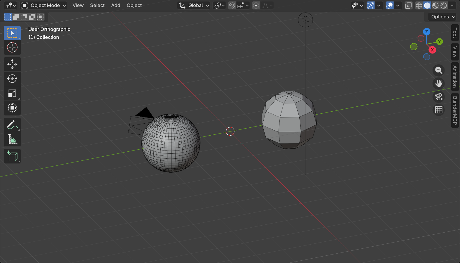This screenshot has width=460, height=263.
Task: Toggle viewport gizmos display
Action: [370, 5]
